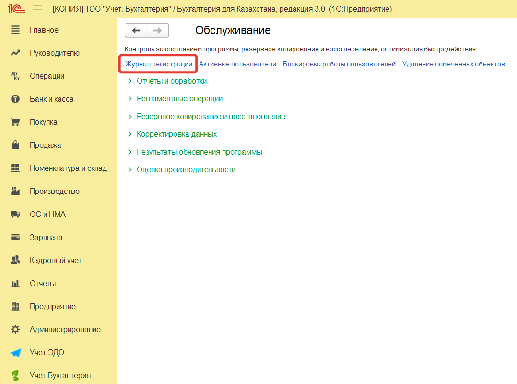Expand the Отчеты и обработки group
The image size is (517, 384).
(x=171, y=81)
